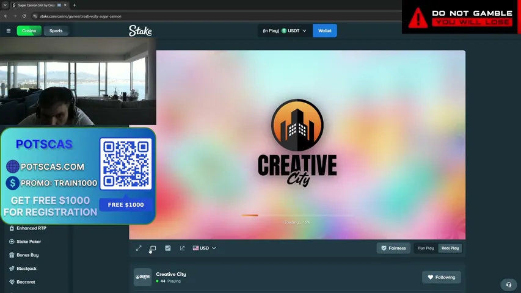Switch to Real Play mode
The image size is (521, 293).
click(x=450, y=248)
